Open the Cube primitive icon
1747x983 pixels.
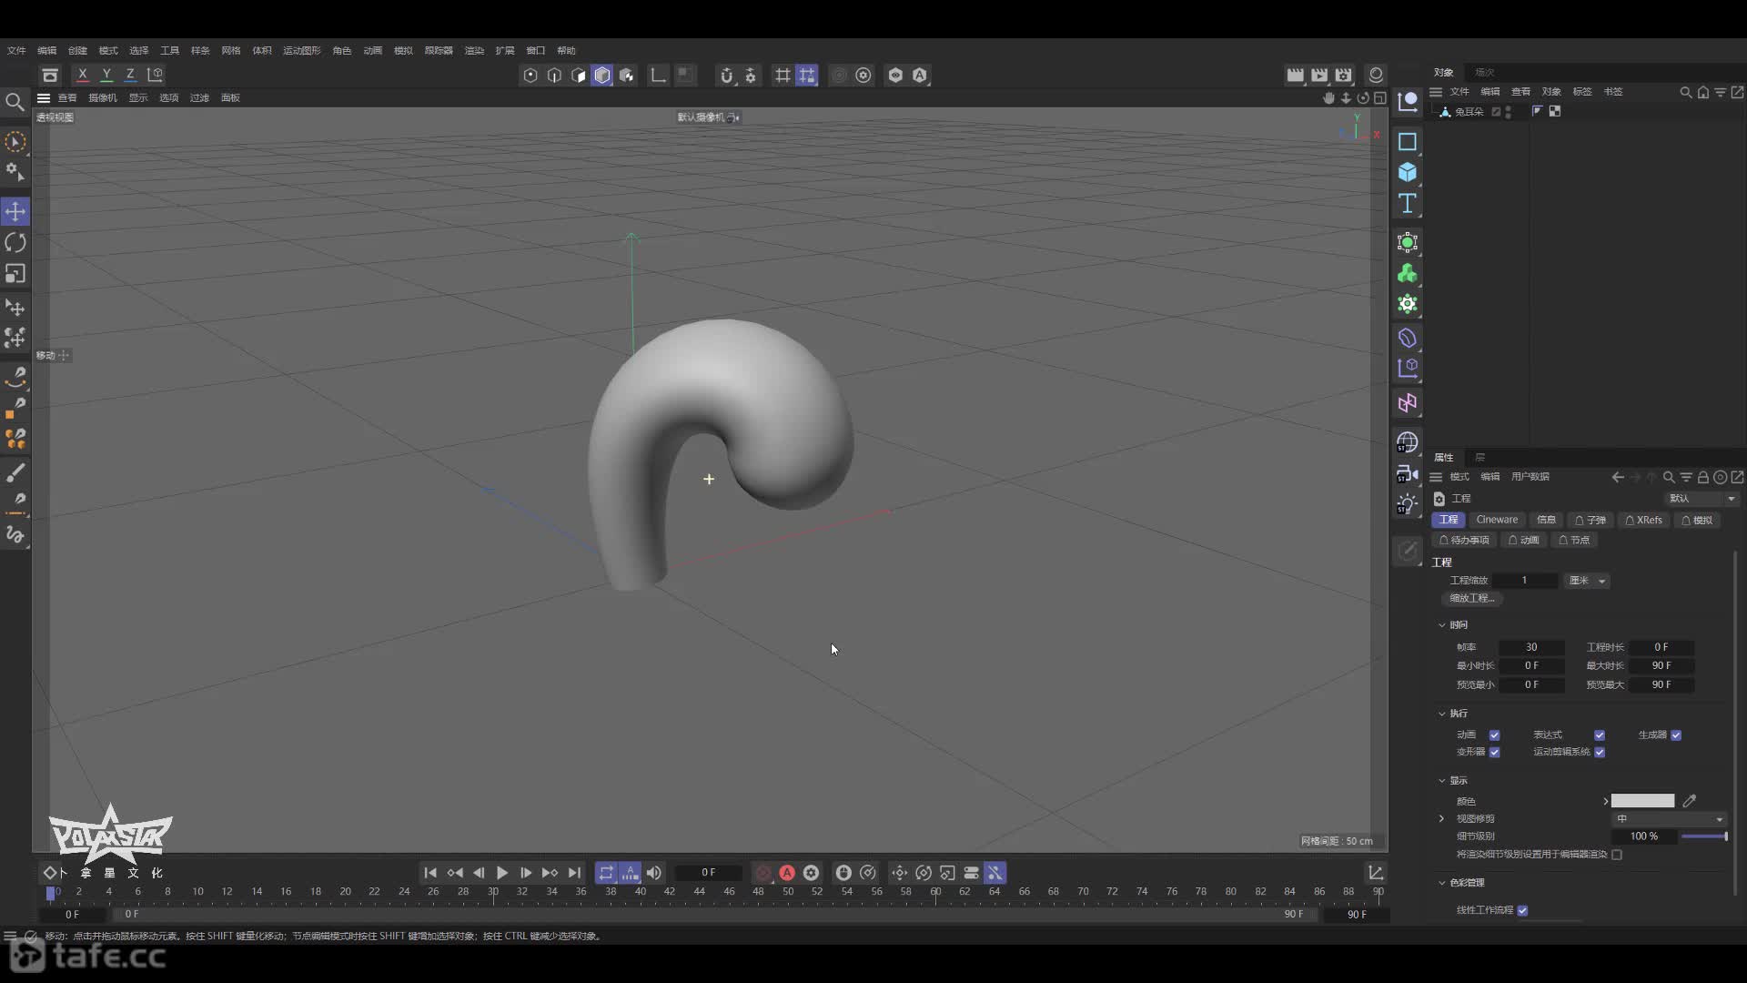[x=1408, y=172]
